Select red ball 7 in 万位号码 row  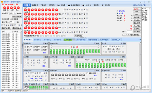pos(50,14)
